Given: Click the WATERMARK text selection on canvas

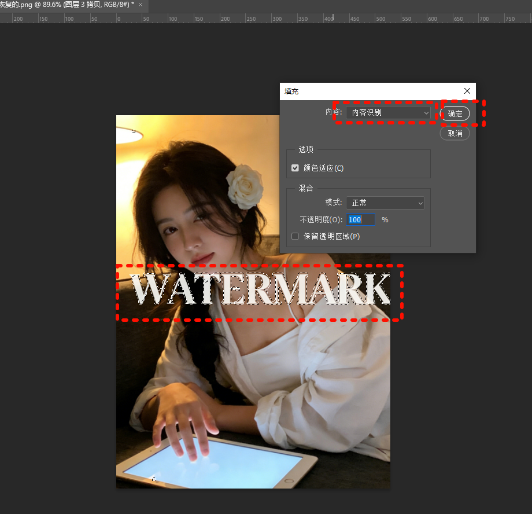Looking at the screenshot, I should (260, 289).
